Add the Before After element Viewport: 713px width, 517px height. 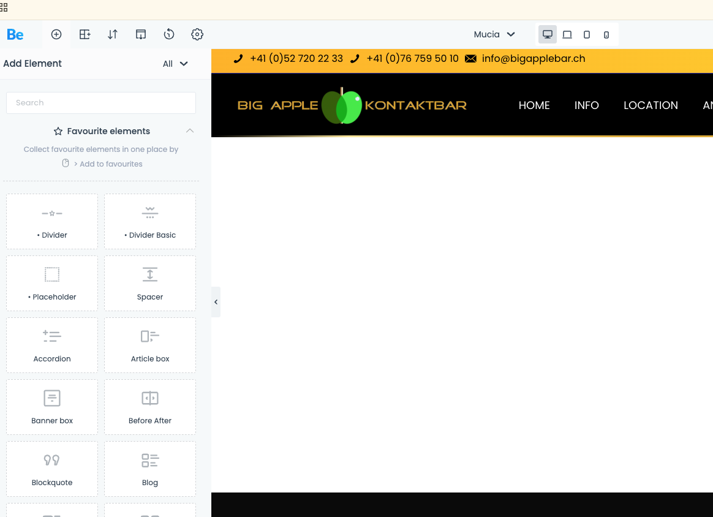pyautogui.click(x=150, y=407)
